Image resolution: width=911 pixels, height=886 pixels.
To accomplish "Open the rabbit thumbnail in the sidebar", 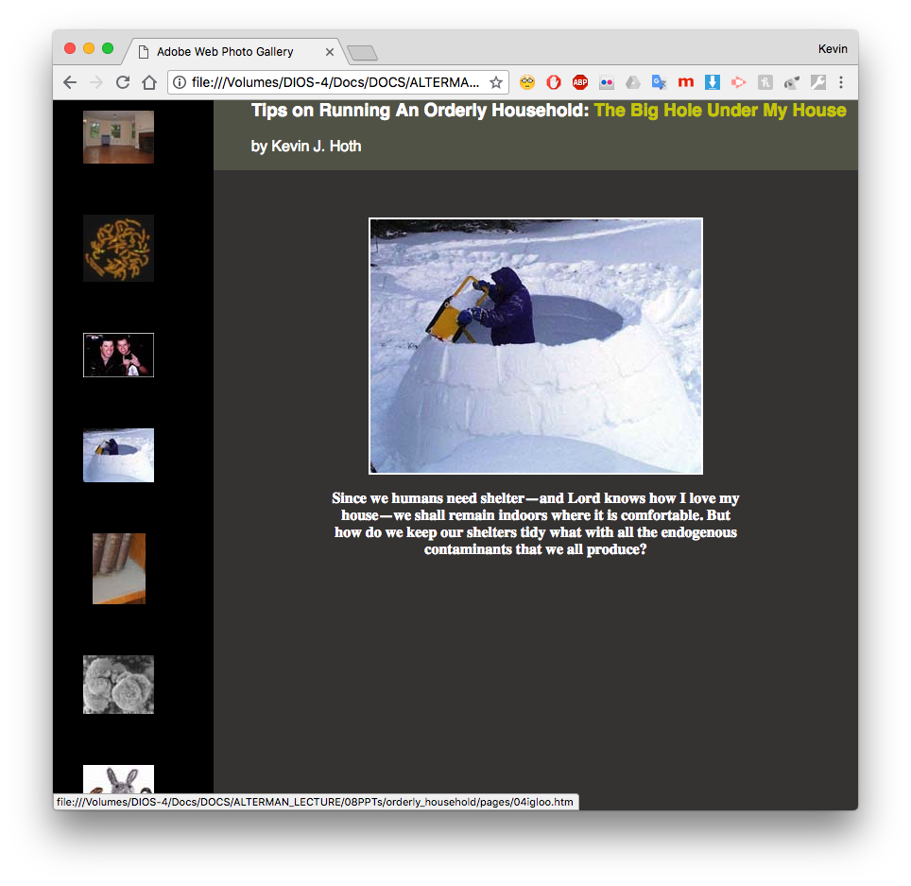I will tap(118, 779).
